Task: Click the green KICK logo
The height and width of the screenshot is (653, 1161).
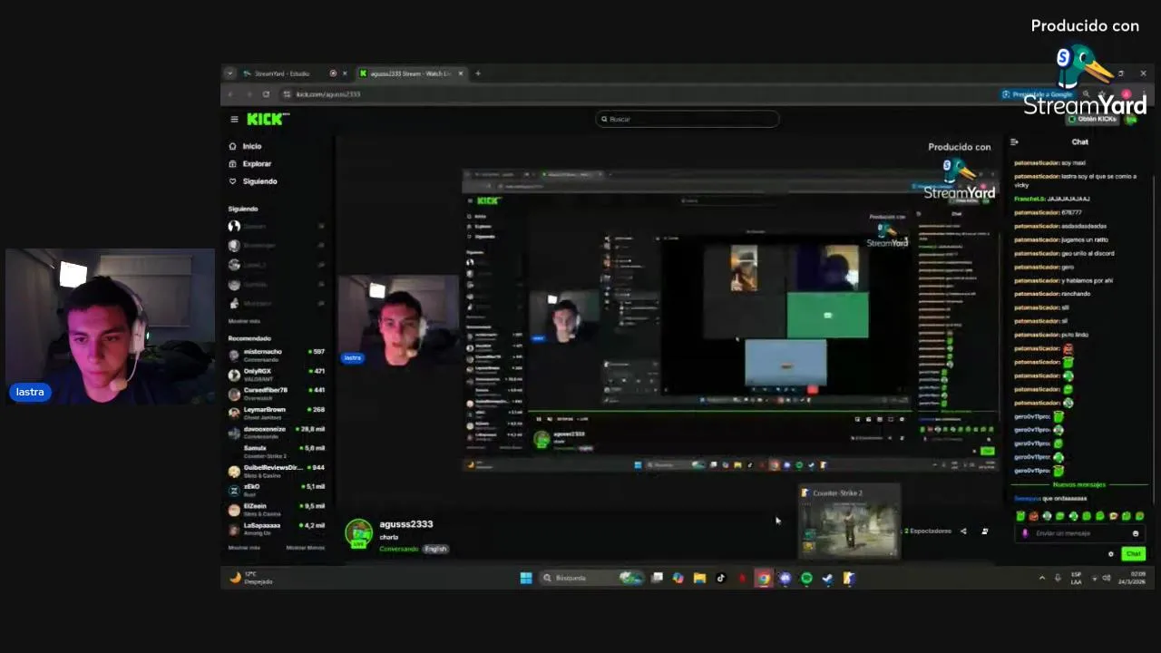Action: tap(268, 119)
